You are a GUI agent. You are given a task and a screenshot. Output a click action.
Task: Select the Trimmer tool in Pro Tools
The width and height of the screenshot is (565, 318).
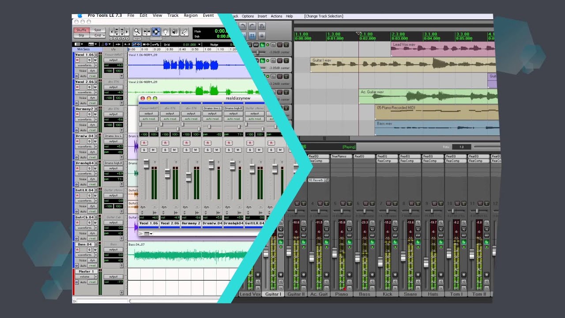(x=147, y=32)
